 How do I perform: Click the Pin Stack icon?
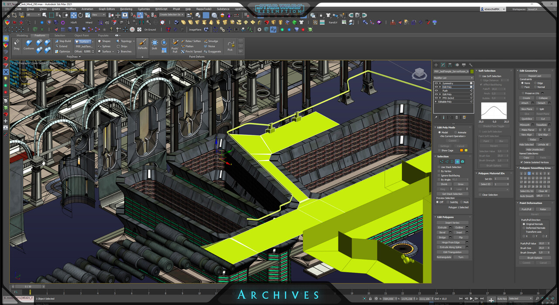point(436,117)
